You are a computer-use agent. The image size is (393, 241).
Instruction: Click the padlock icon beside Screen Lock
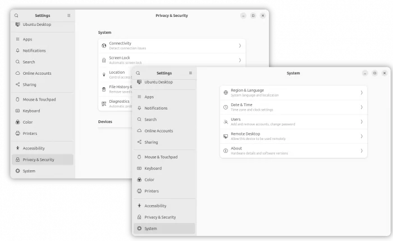pyautogui.click(x=104, y=60)
